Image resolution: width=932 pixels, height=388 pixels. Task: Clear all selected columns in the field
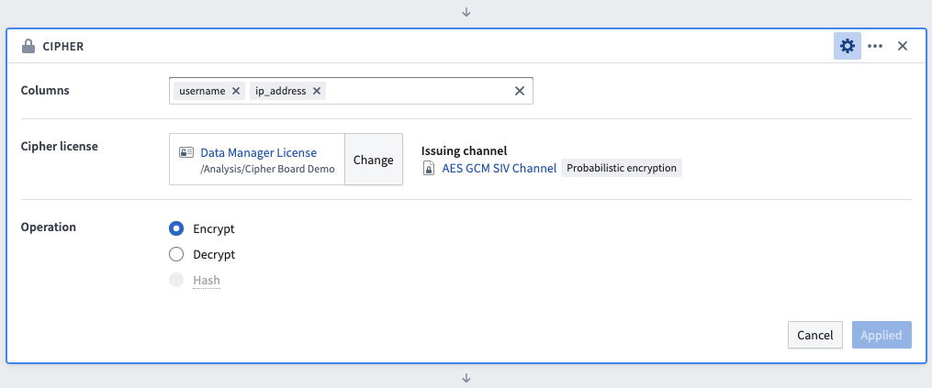click(519, 91)
